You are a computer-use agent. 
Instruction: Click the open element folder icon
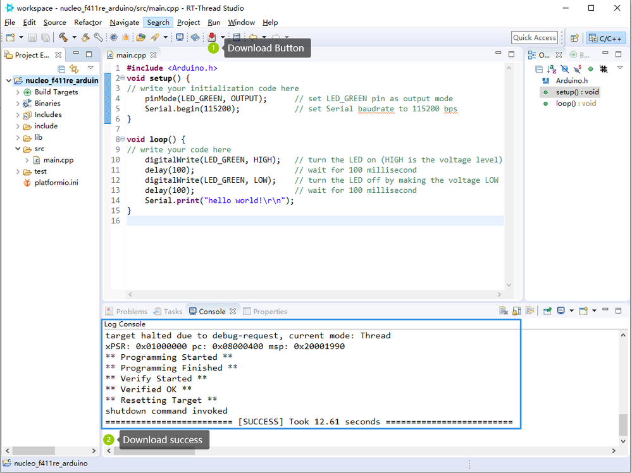pyautogui.click(x=140, y=37)
